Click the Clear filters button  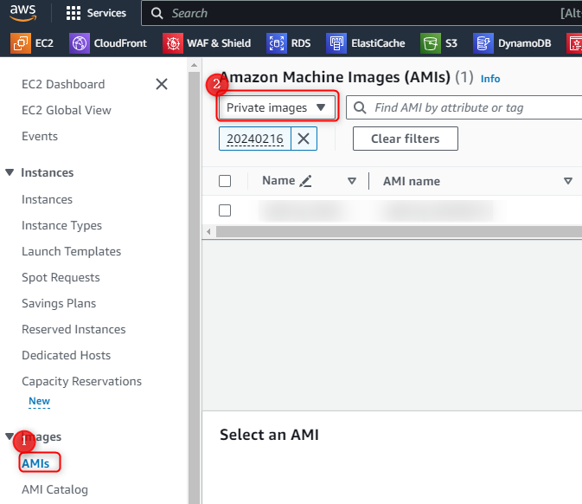click(406, 139)
